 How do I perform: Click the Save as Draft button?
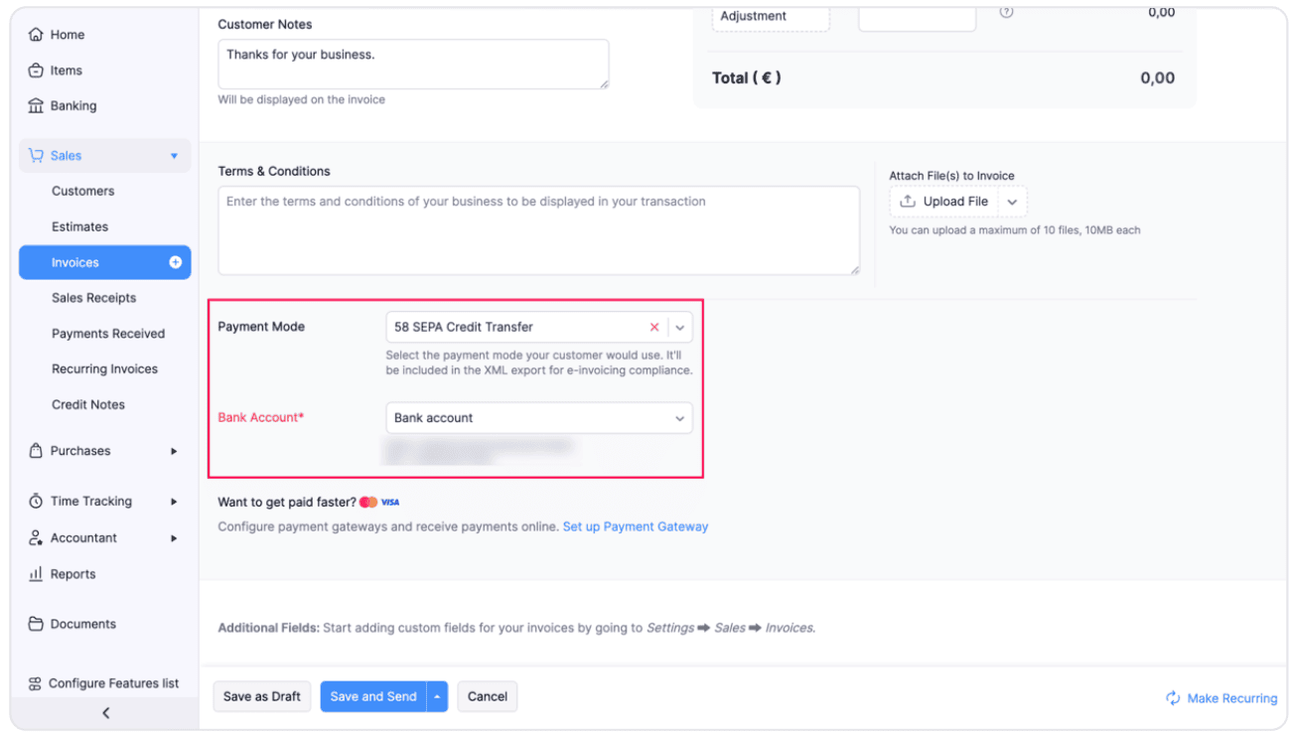pos(261,696)
